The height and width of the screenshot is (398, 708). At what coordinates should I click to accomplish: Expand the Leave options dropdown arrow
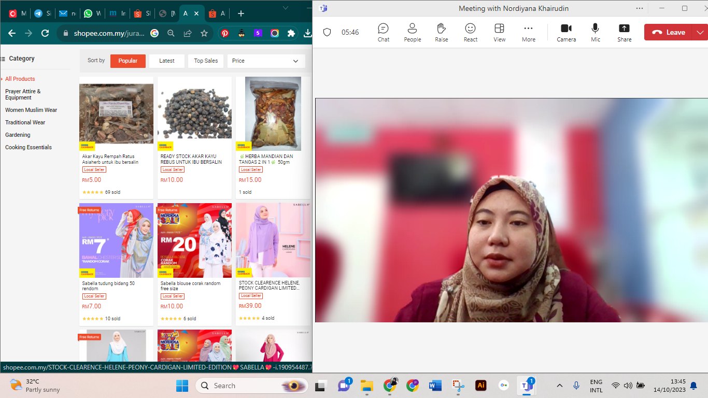coord(701,32)
